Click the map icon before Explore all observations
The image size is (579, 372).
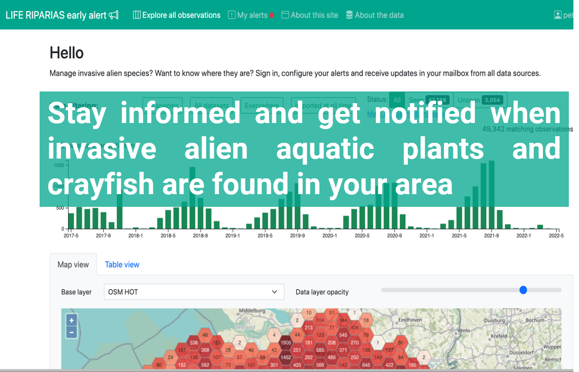coord(137,15)
